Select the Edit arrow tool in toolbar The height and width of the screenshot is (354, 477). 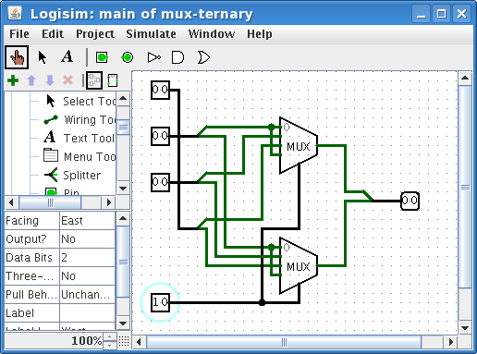pyautogui.click(x=43, y=57)
